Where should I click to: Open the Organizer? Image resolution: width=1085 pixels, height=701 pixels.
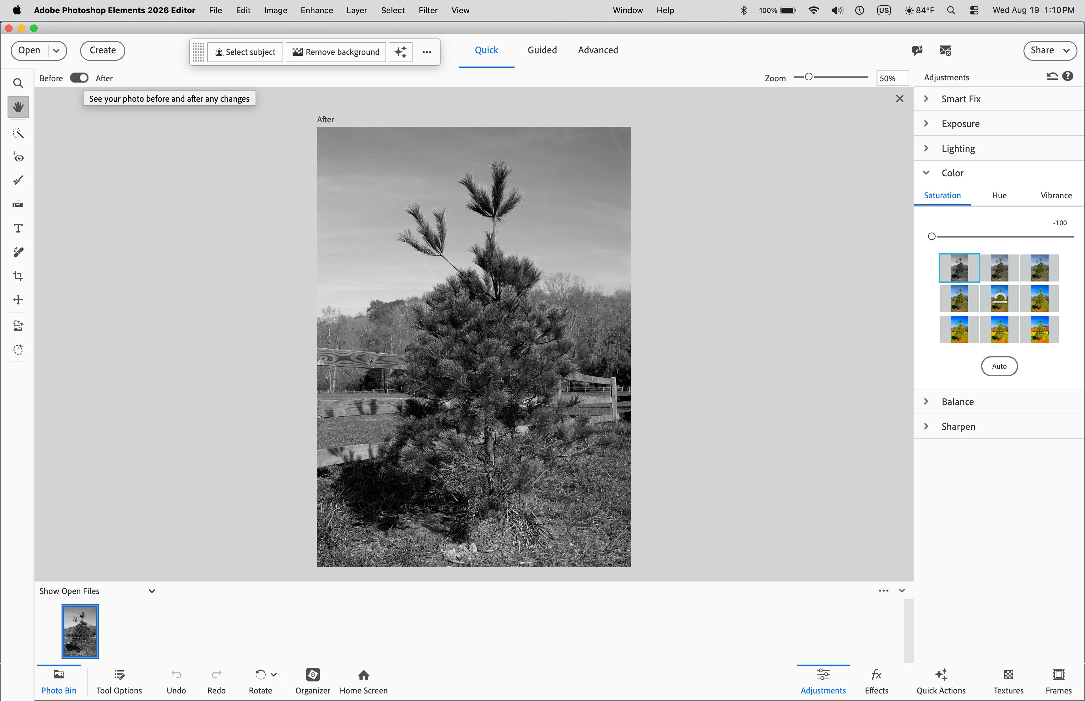[x=313, y=681]
